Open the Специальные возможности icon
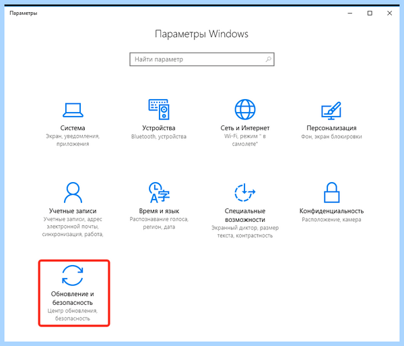 click(x=245, y=192)
